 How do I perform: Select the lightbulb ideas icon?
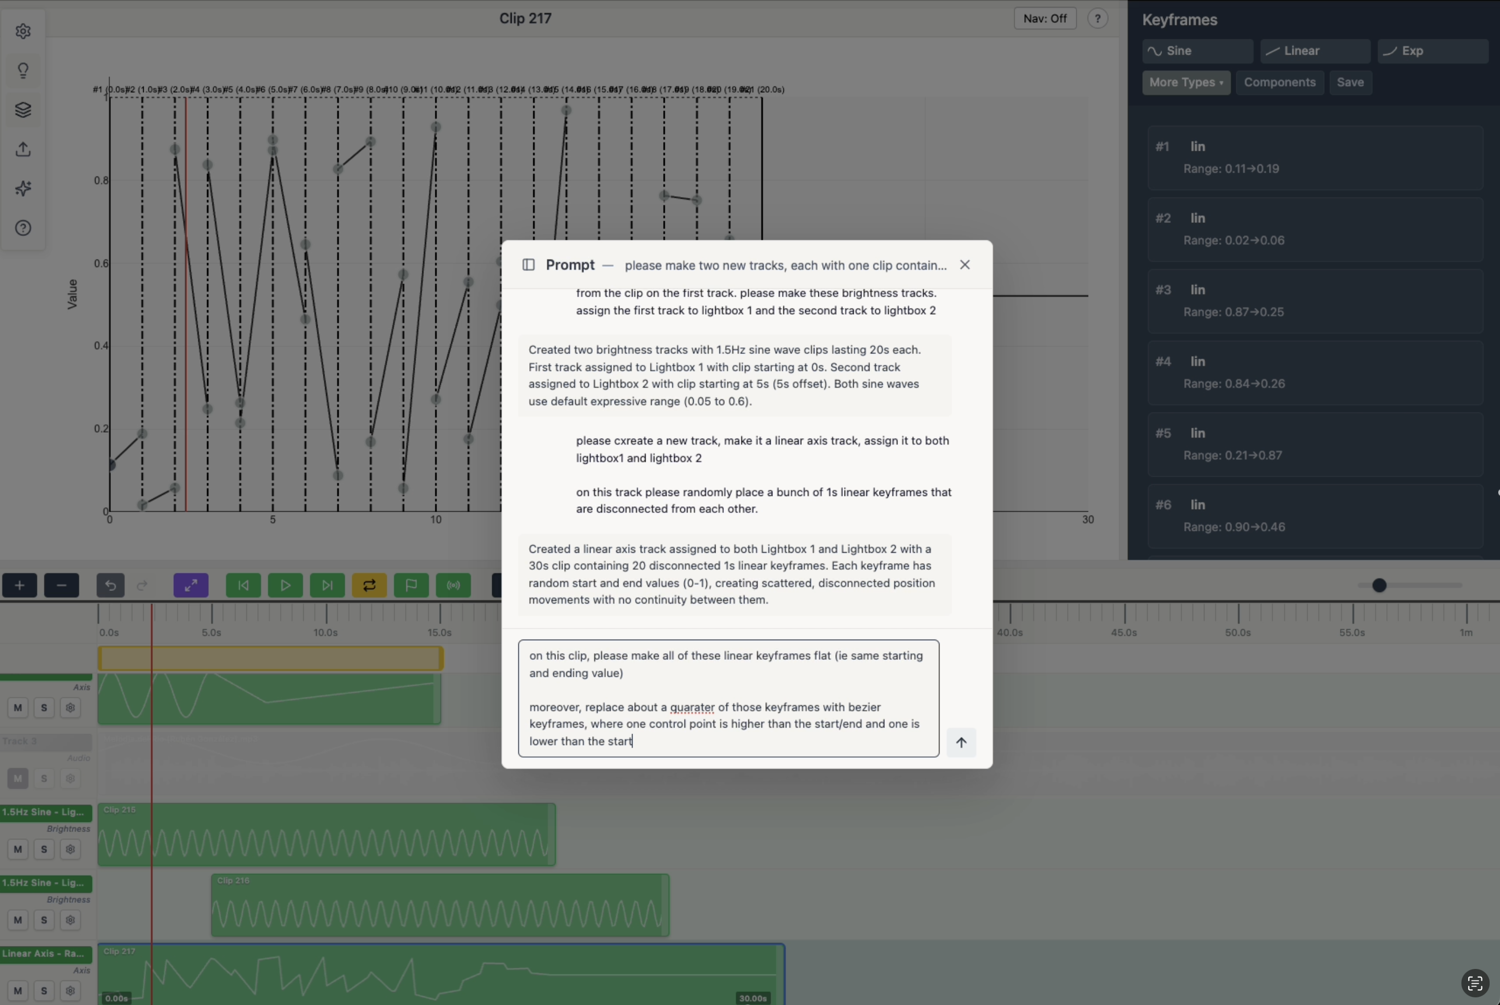(23, 70)
